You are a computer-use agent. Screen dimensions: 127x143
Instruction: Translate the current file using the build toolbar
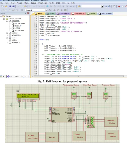point(2,10)
